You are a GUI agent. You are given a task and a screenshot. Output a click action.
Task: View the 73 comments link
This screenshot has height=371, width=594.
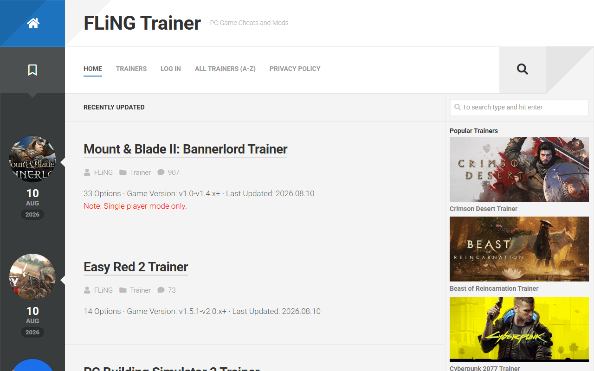click(172, 290)
